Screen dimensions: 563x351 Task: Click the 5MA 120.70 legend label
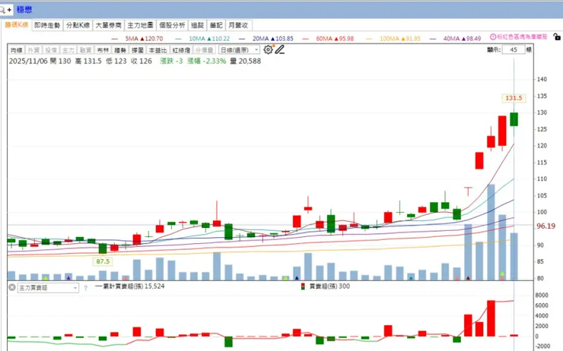[x=144, y=38]
